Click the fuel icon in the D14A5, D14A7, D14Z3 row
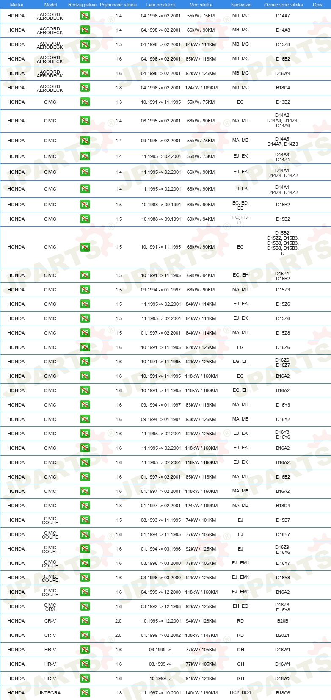Screen dimensions: 331x700 [x=85, y=141]
